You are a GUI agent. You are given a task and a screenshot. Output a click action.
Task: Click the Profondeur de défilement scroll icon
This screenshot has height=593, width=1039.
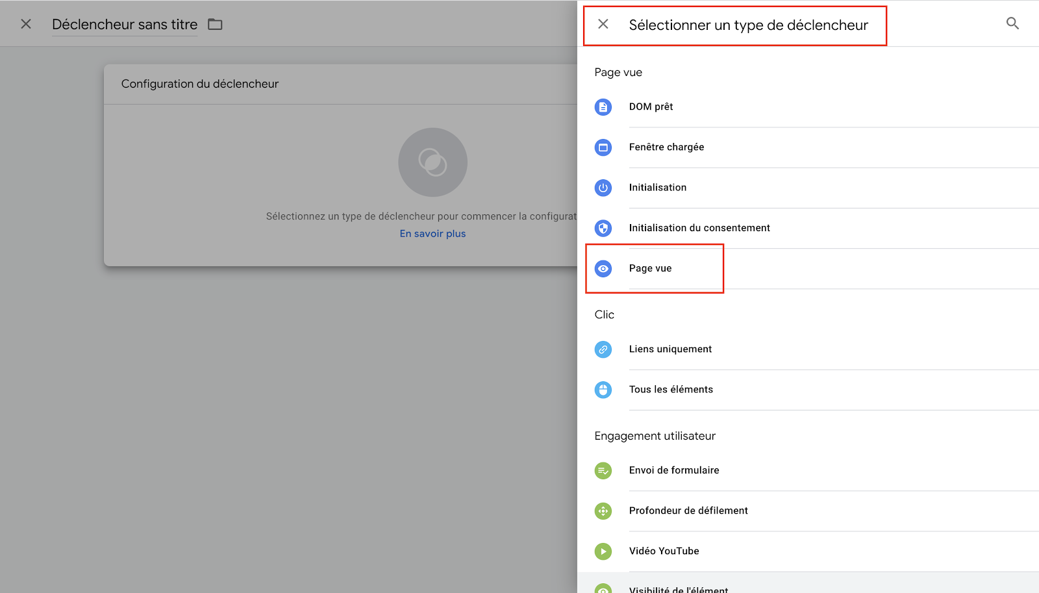coord(603,511)
